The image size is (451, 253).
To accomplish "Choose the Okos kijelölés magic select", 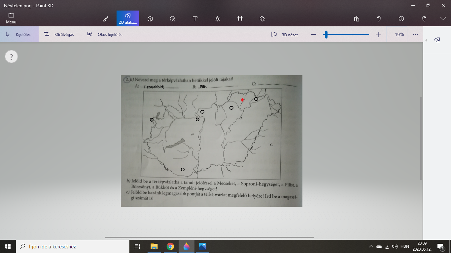I will click(x=105, y=35).
